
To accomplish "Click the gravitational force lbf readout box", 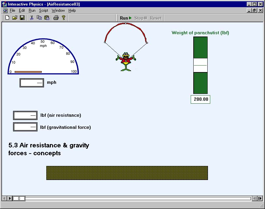I will click(25, 127).
